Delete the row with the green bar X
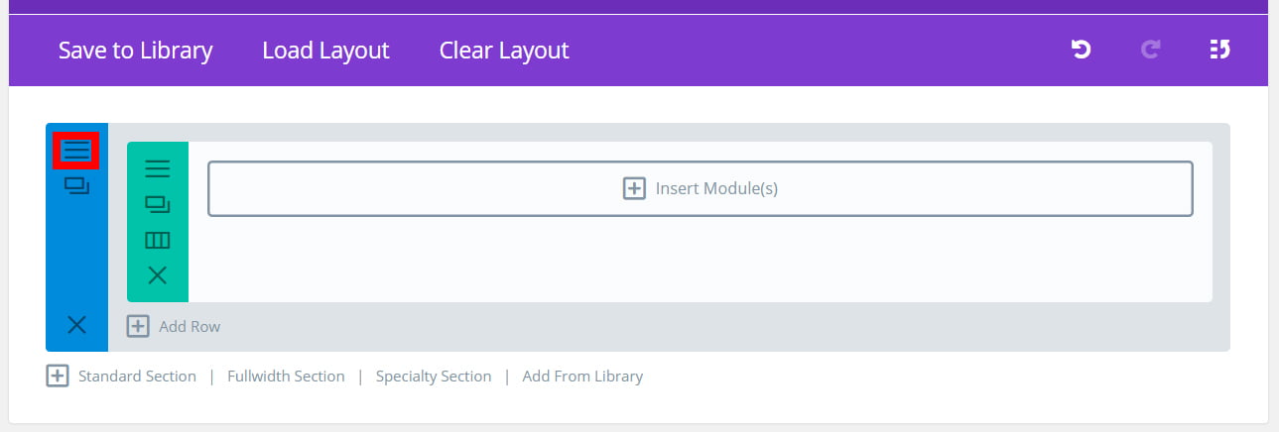1279x432 pixels. tap(158, 275)
